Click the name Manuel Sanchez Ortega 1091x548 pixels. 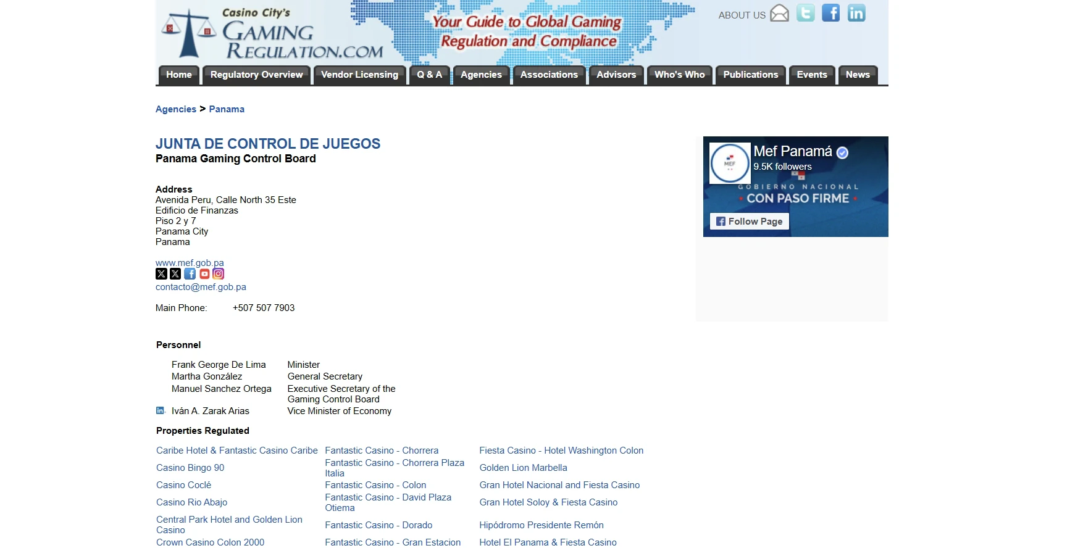pyautogui.click(x=222, y=389)
